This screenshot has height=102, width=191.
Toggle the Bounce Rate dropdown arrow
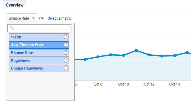tap(33, 18)
